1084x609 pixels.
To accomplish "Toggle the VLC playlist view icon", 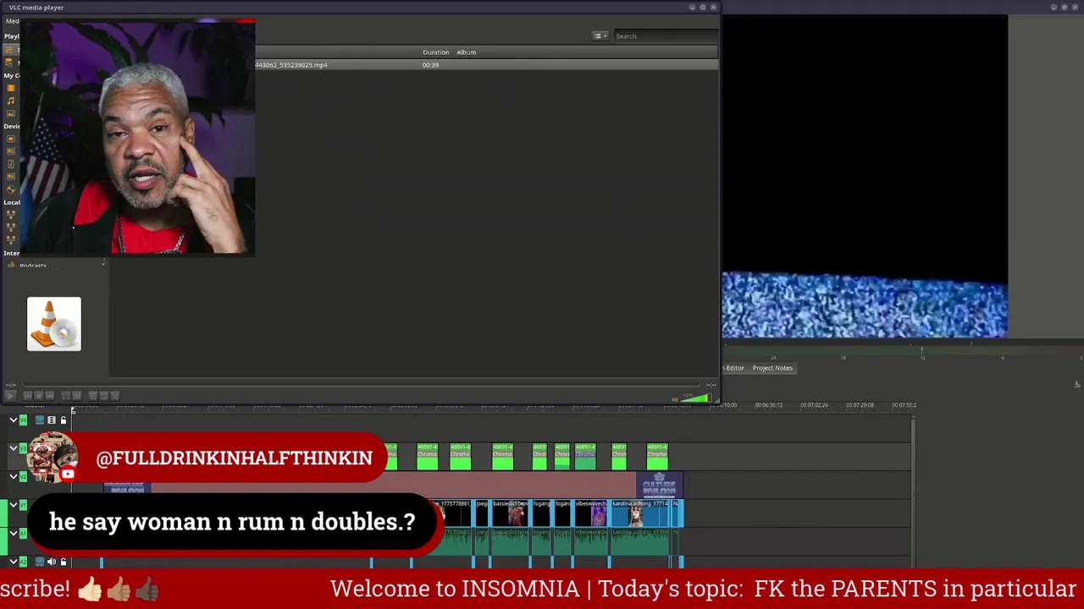I will (x=93, y=395).
